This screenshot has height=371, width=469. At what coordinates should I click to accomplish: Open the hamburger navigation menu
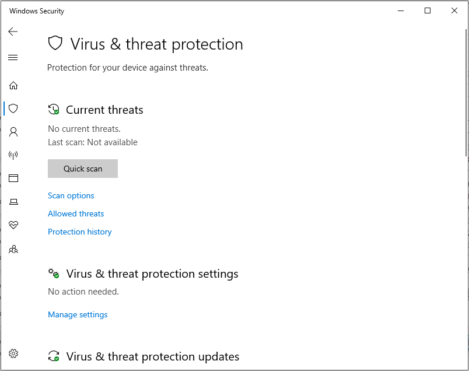point(13,57)
